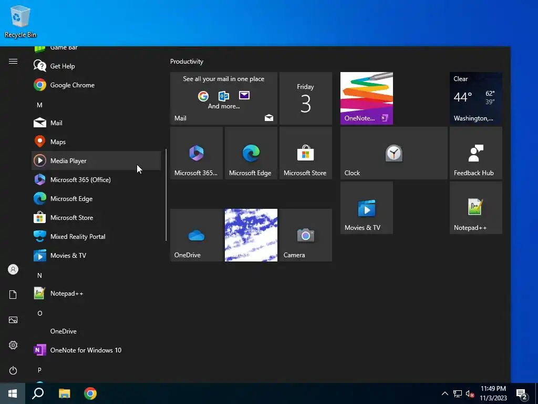Open the Feedback Hub tile
538x404 pixels.
(x=476, y=153)
